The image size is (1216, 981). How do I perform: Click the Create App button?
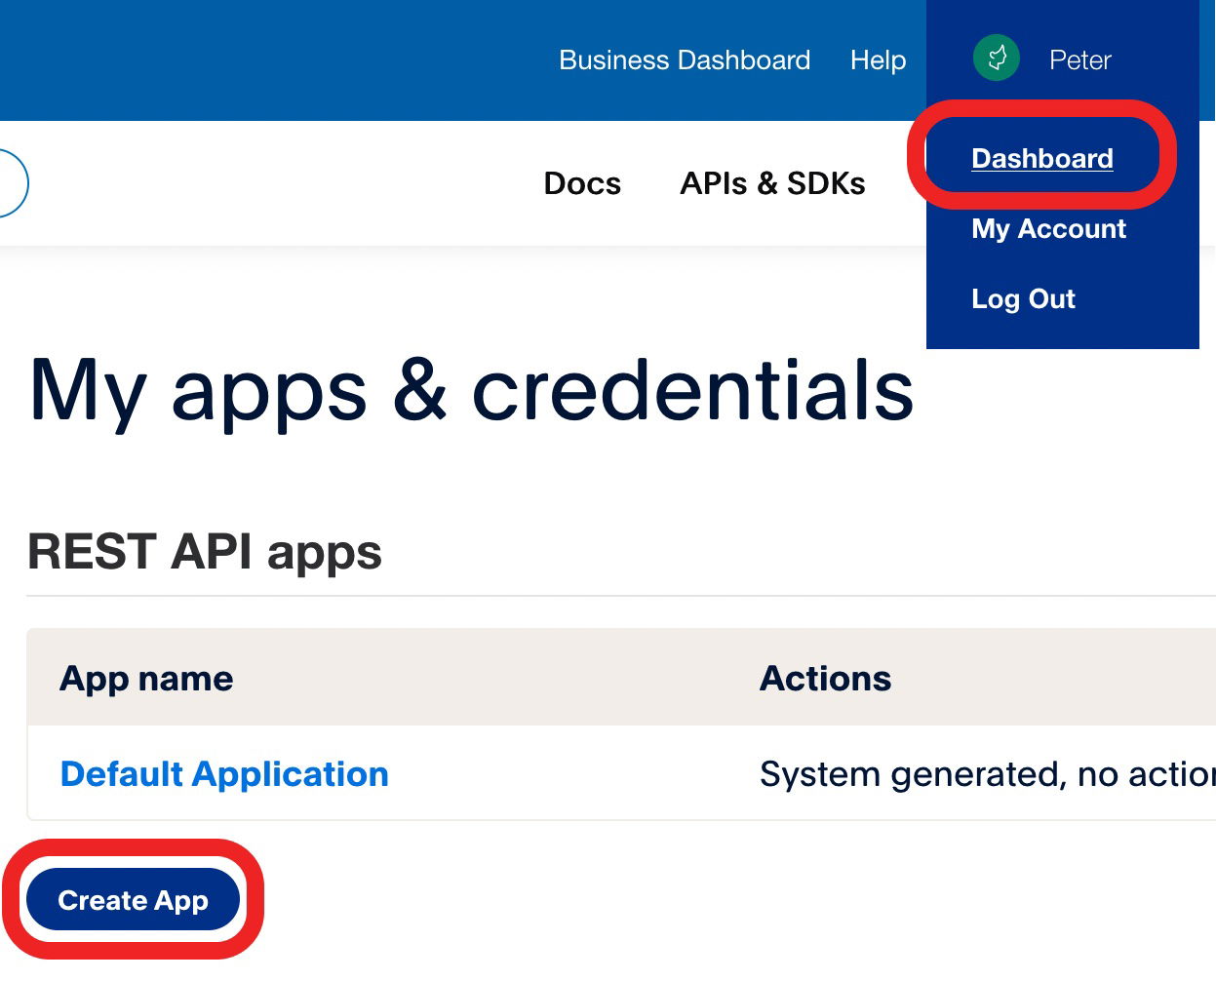pyautogui.click(x=133, y=899)
